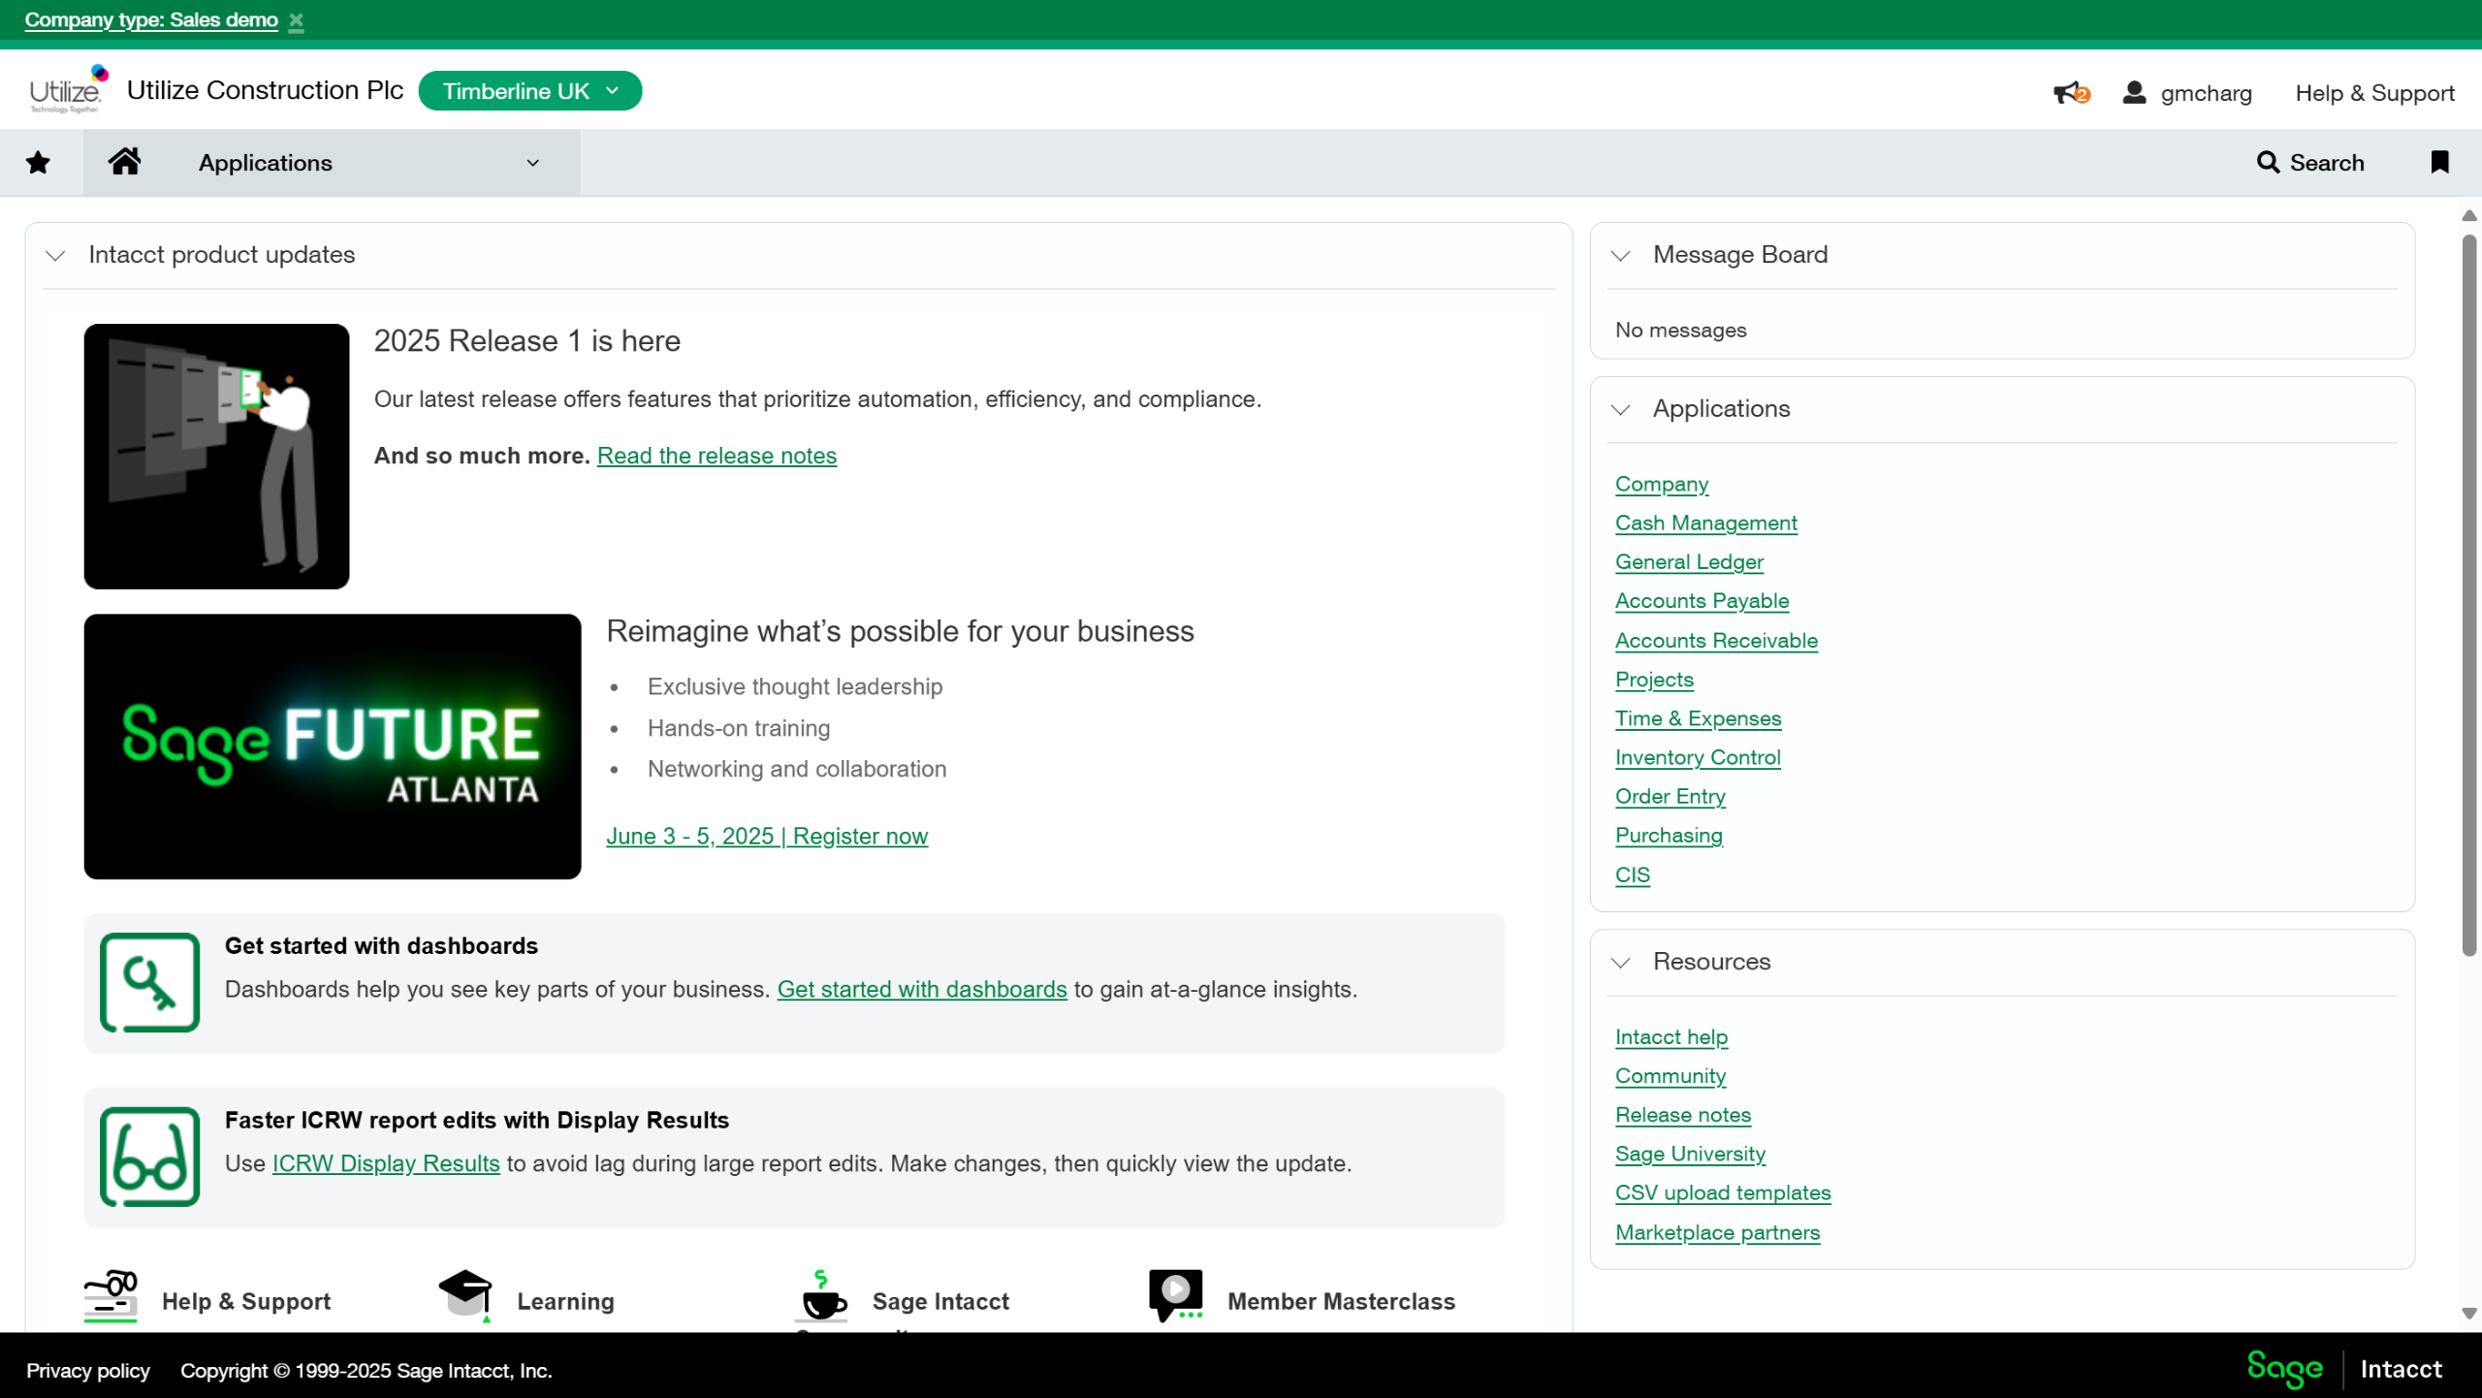Collapse the Resources panel
This screenshot has height=1398, width=2482.
[1620, 962]
